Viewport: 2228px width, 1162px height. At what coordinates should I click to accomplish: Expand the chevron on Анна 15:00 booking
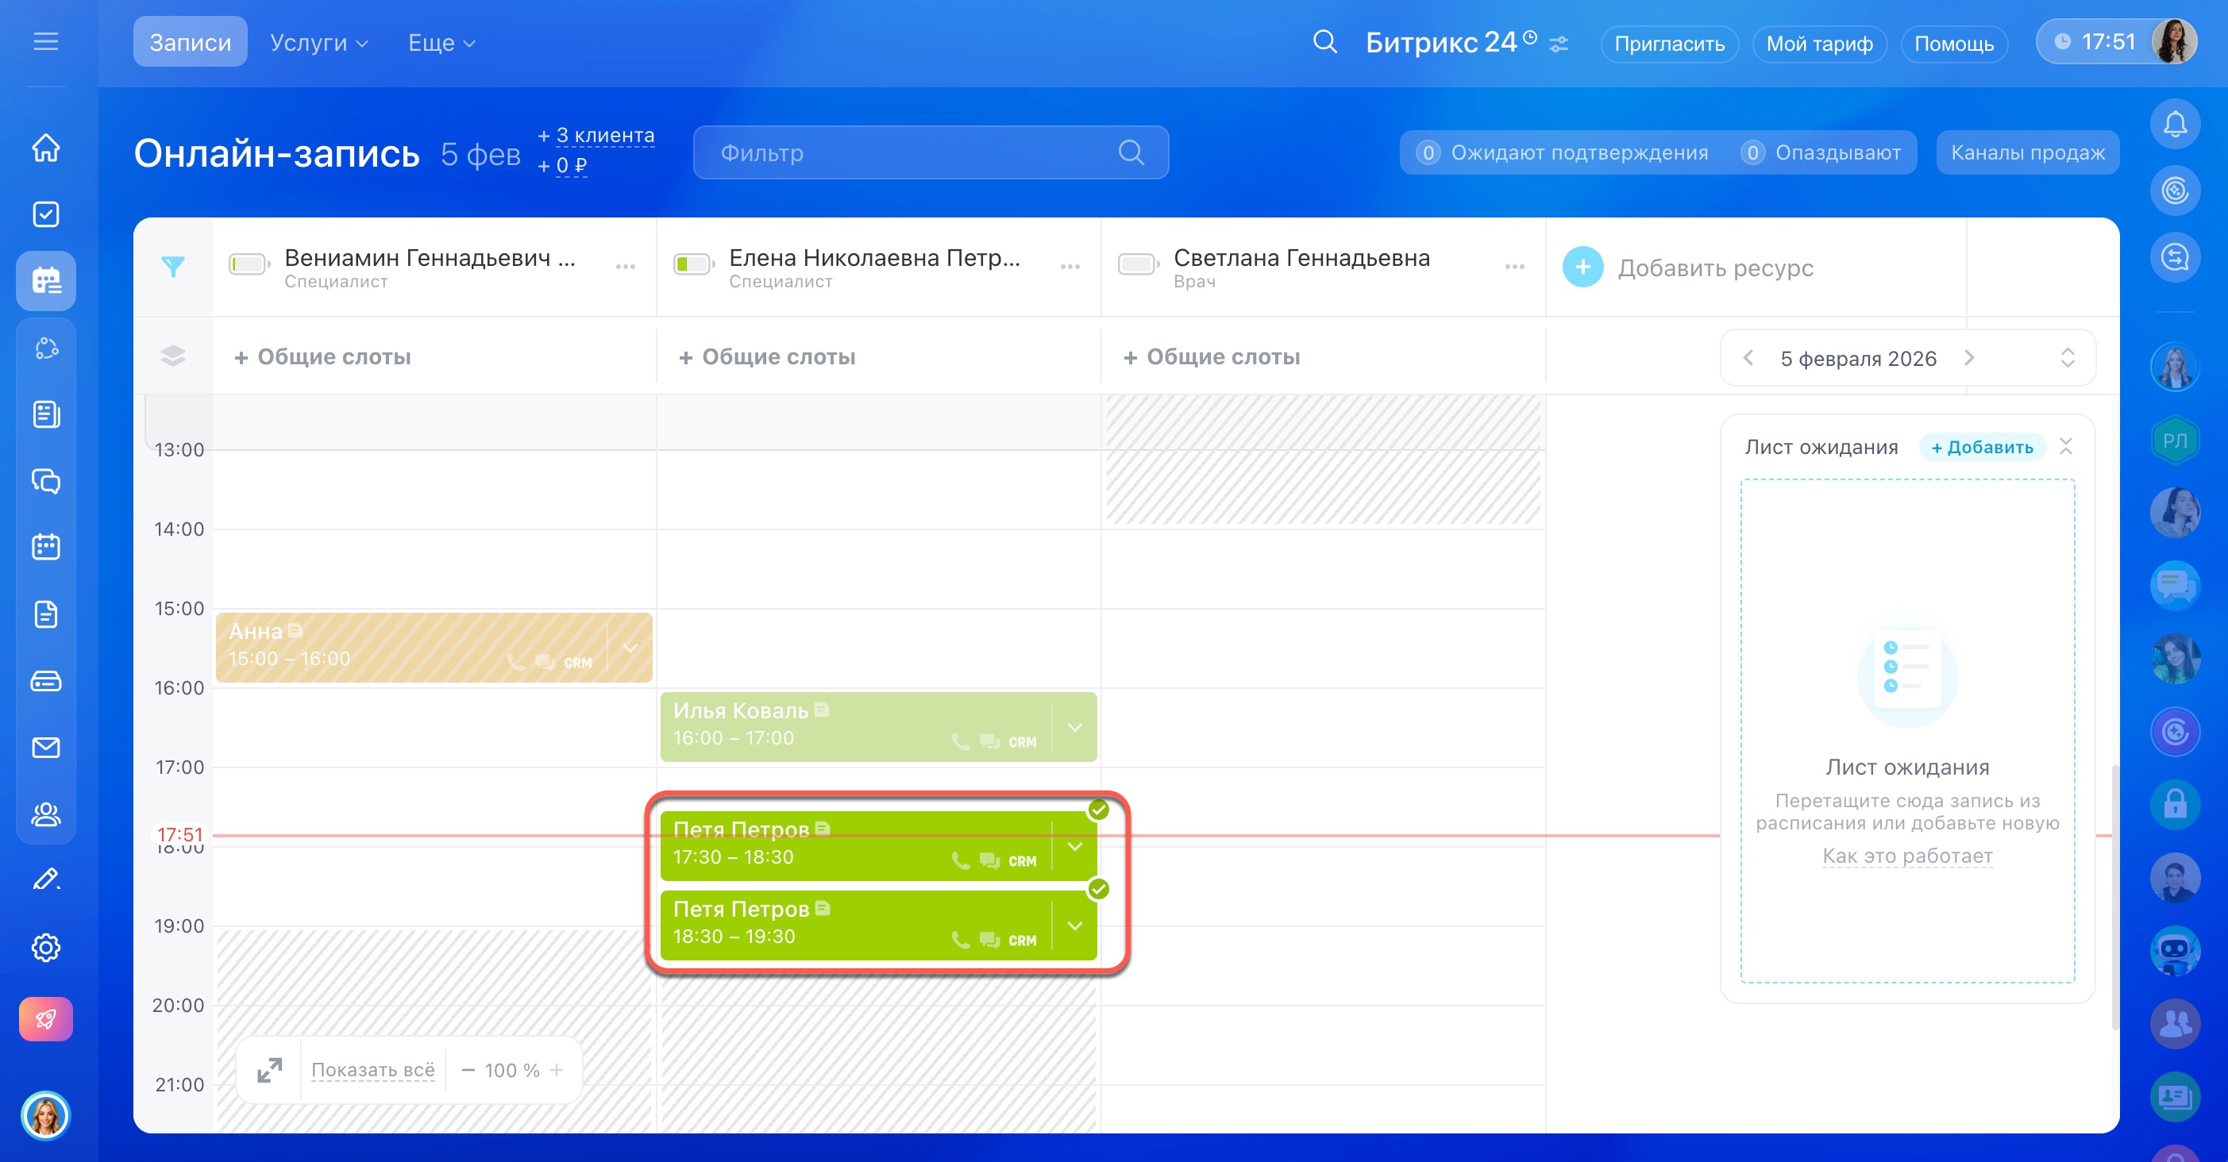(630, 648)
